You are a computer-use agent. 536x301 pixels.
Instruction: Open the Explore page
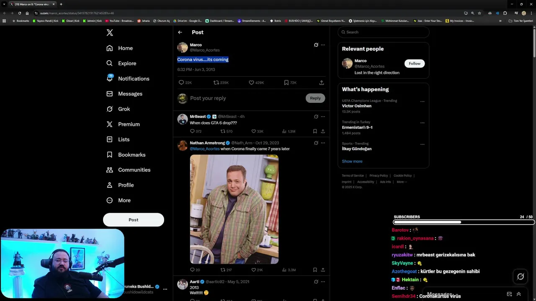click(x=121, y=63)
